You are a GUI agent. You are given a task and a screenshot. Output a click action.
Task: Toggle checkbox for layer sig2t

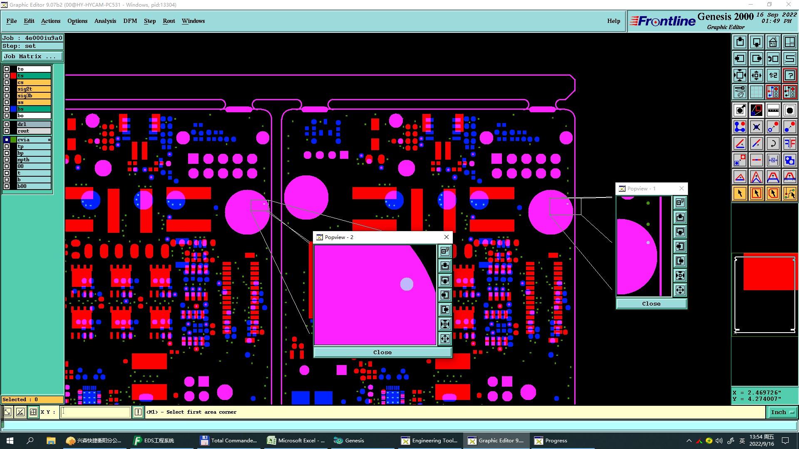tap(7, 89)
